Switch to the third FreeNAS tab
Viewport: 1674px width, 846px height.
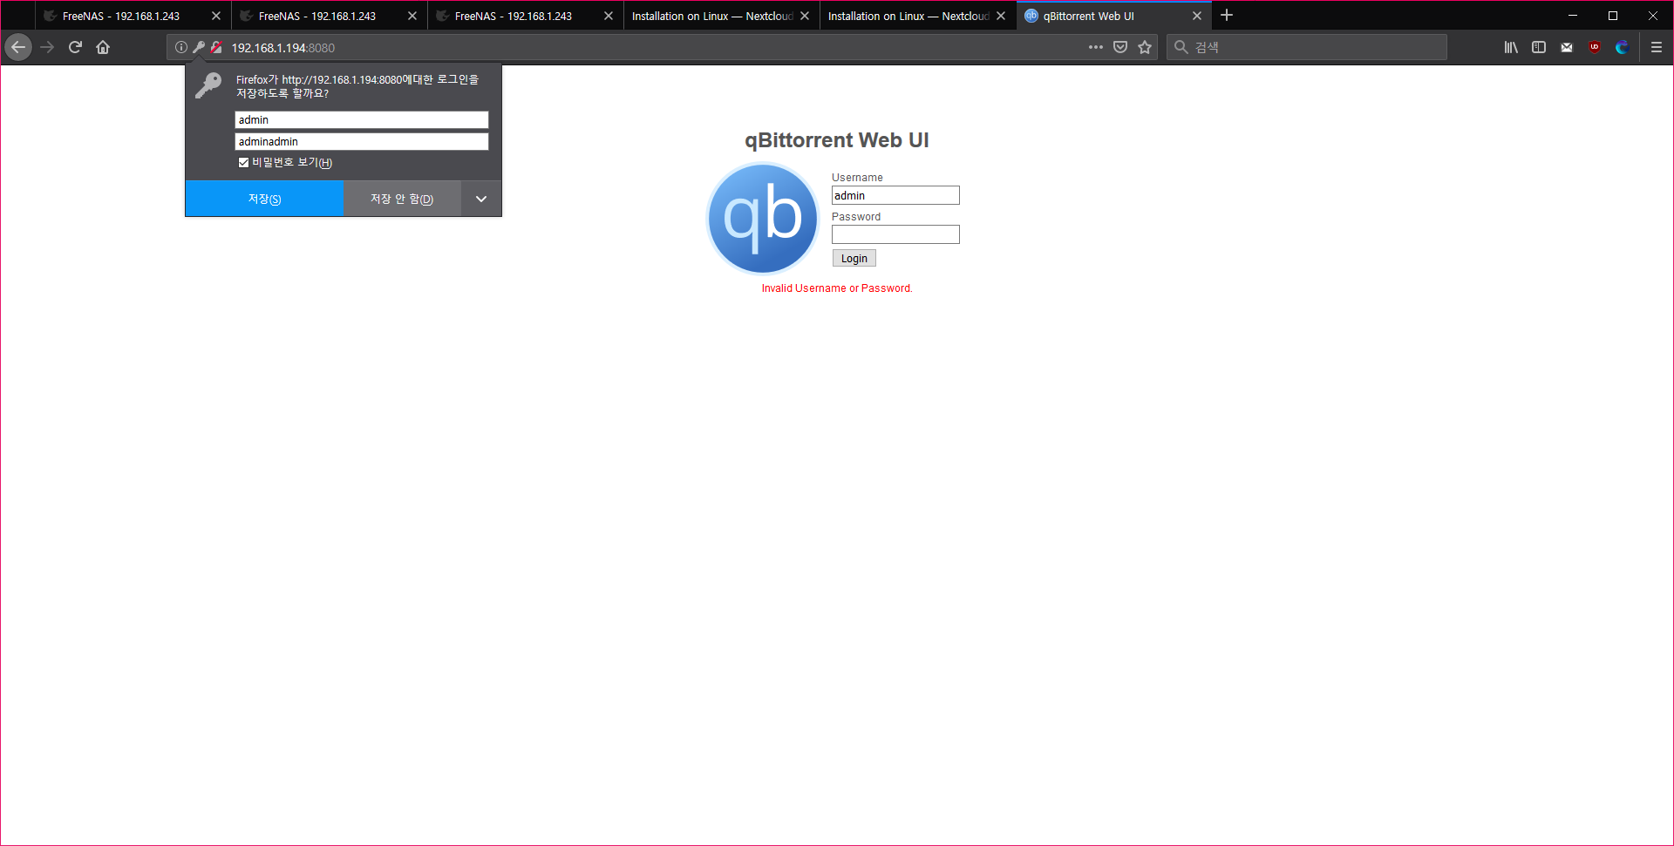[x=526, y=16]
